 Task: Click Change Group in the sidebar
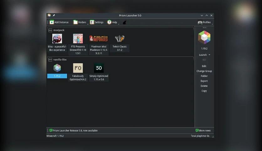click(x=204, y=71)
